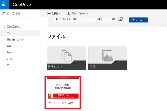Click the upload arrow icon
The height and width of the screenshot is (111, 167).
click(x=68, y=13)
